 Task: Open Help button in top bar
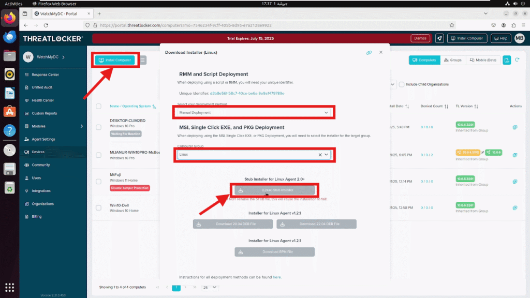pos(501,38)
